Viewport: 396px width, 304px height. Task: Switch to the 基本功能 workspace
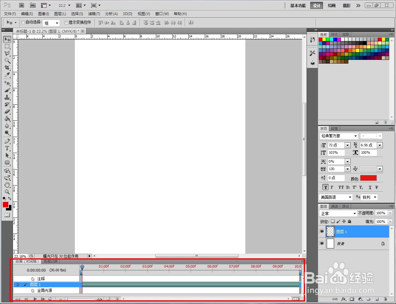tap(298, 6)
